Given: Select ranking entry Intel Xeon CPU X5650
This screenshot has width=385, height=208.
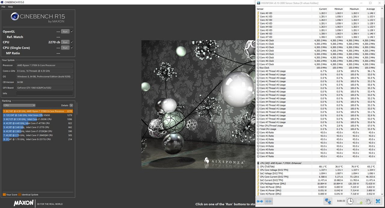Looking at the screenshot, I should [x=38, y=115].
